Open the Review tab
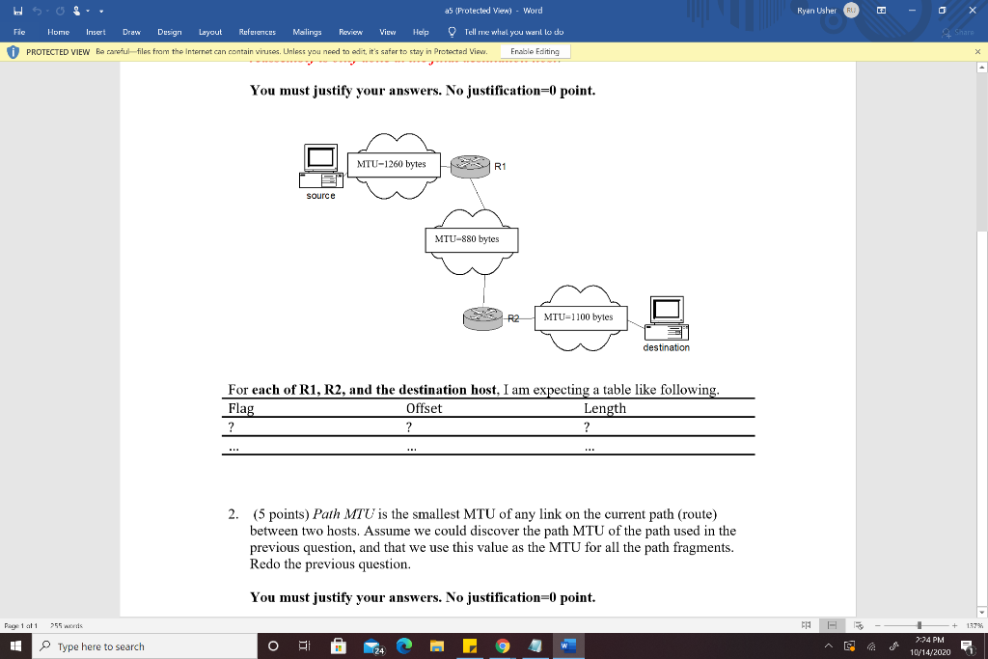The height and width of the screenshot is (659, 988). tap(350, 32)
